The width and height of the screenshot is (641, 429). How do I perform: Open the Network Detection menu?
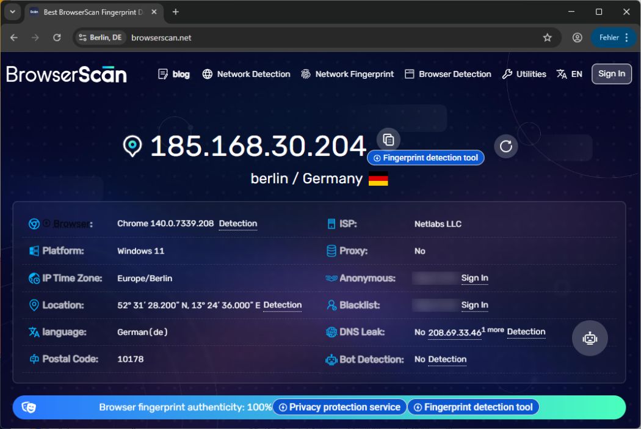[246, 74]
